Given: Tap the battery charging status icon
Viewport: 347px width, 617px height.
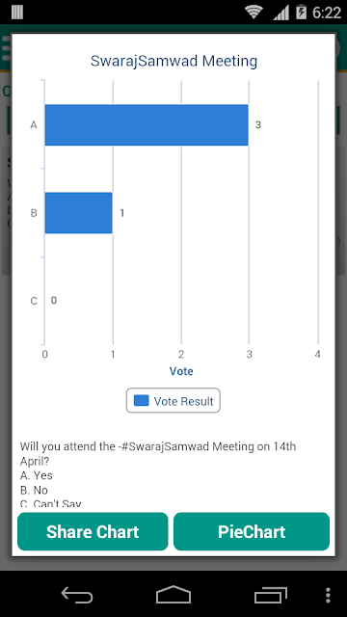Looking at the screenshot, I should point(301,13).
